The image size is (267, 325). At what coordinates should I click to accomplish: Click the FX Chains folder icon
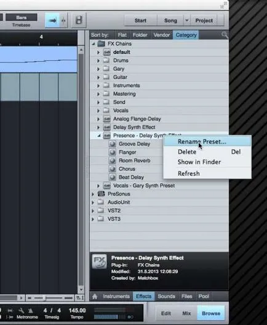101,44
